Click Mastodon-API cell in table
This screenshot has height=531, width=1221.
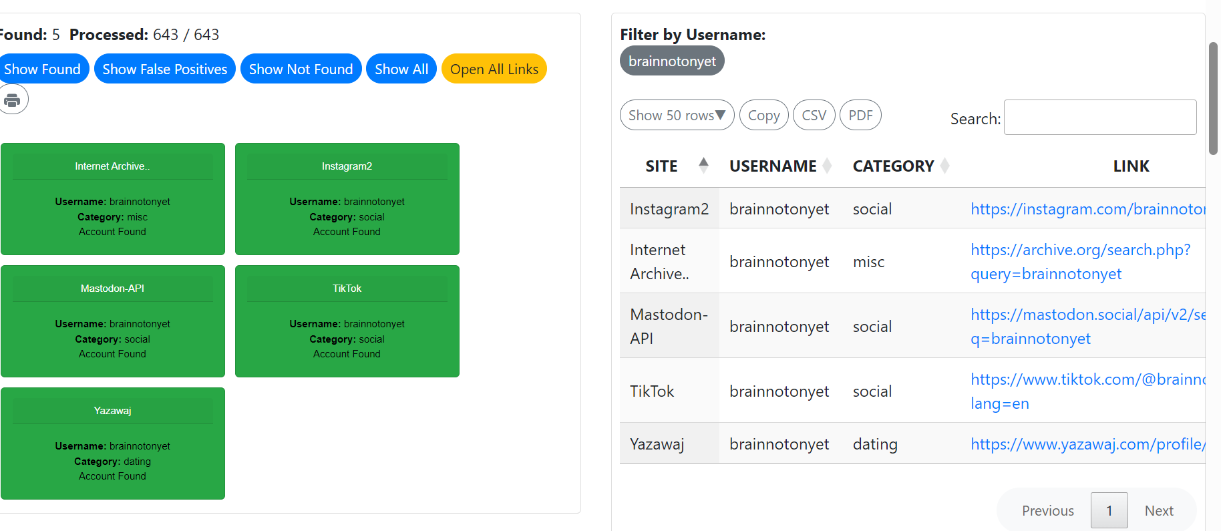669,327
